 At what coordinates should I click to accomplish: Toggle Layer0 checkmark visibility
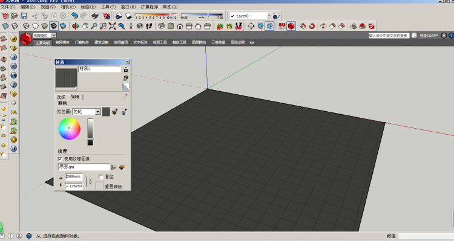(x=233, y=16)
